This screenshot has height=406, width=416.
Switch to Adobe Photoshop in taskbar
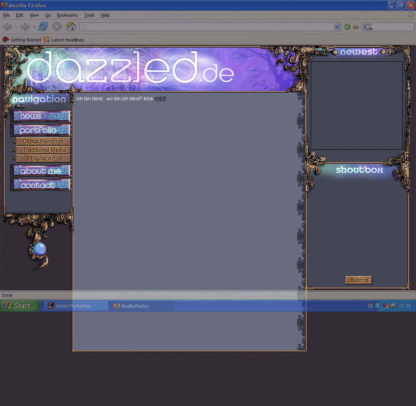[x=76, y=306]
